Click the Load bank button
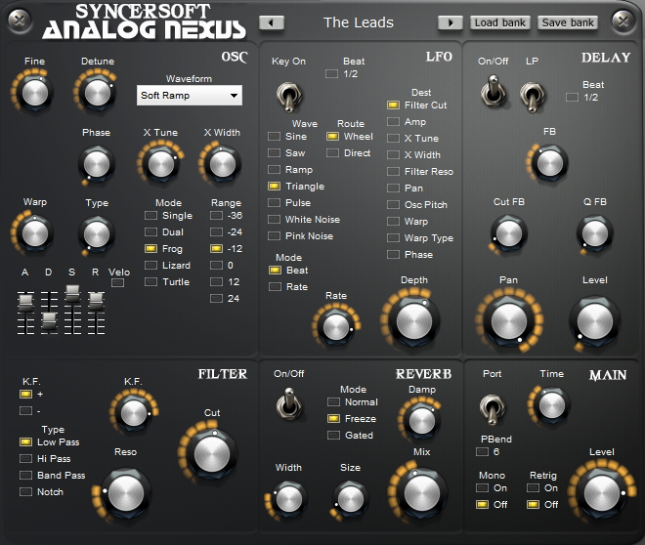Image resolution: width=645 pixels, height=545 pixels. coord(499,23)
